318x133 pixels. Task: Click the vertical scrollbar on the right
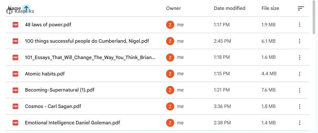point(315,19)
